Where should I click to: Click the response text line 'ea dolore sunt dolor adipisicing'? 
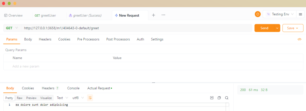pyautogui.click(x=42, y=105)
